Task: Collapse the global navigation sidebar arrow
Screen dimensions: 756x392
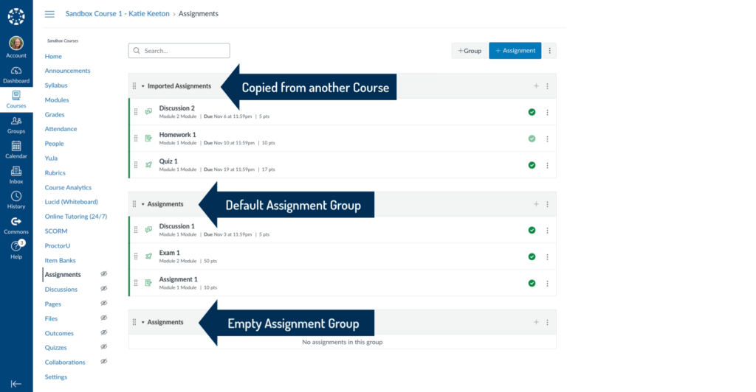Action: tap(16, 383)
